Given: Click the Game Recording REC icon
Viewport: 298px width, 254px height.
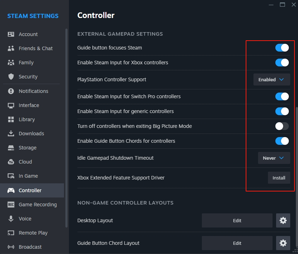Looking at the screenshot, I should coord(11,205).
